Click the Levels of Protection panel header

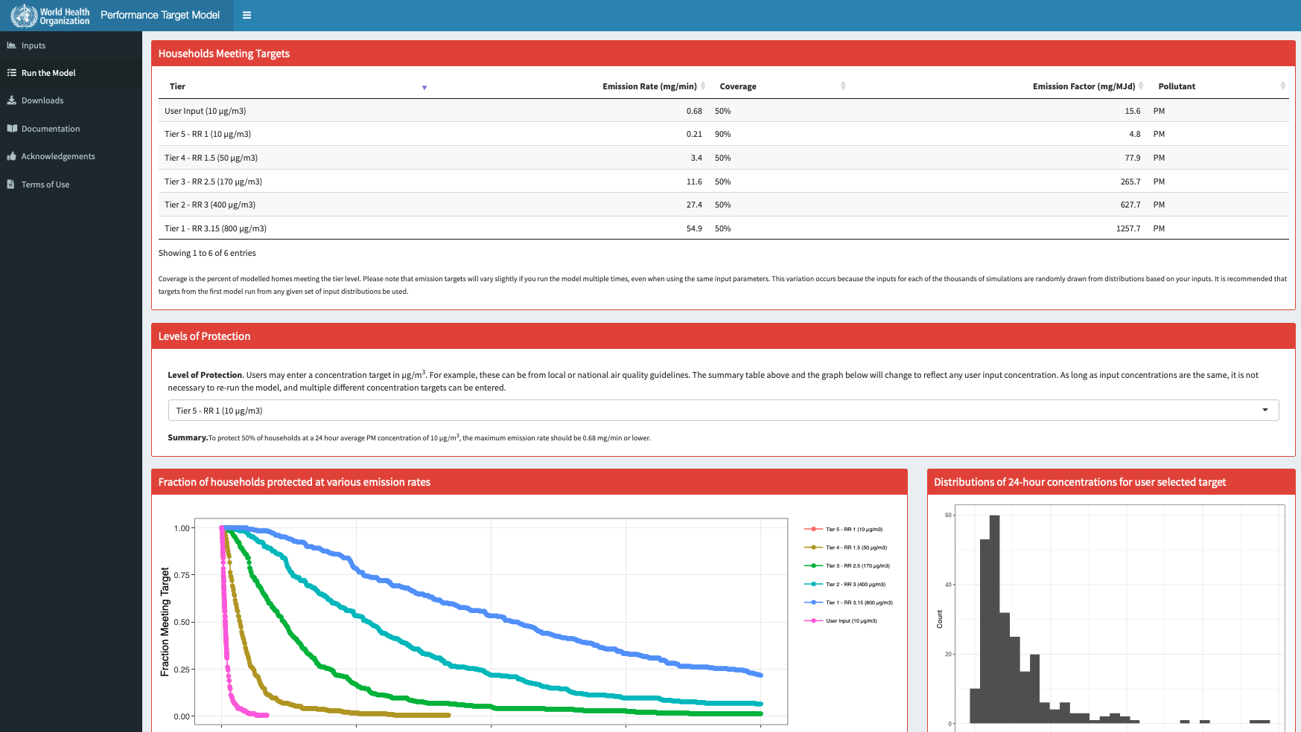[723, 336]
